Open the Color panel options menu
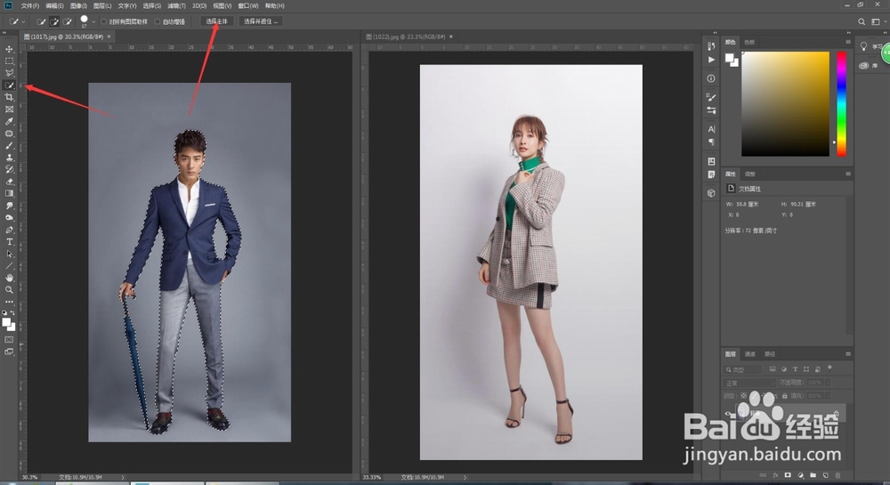 click(848, 42)
